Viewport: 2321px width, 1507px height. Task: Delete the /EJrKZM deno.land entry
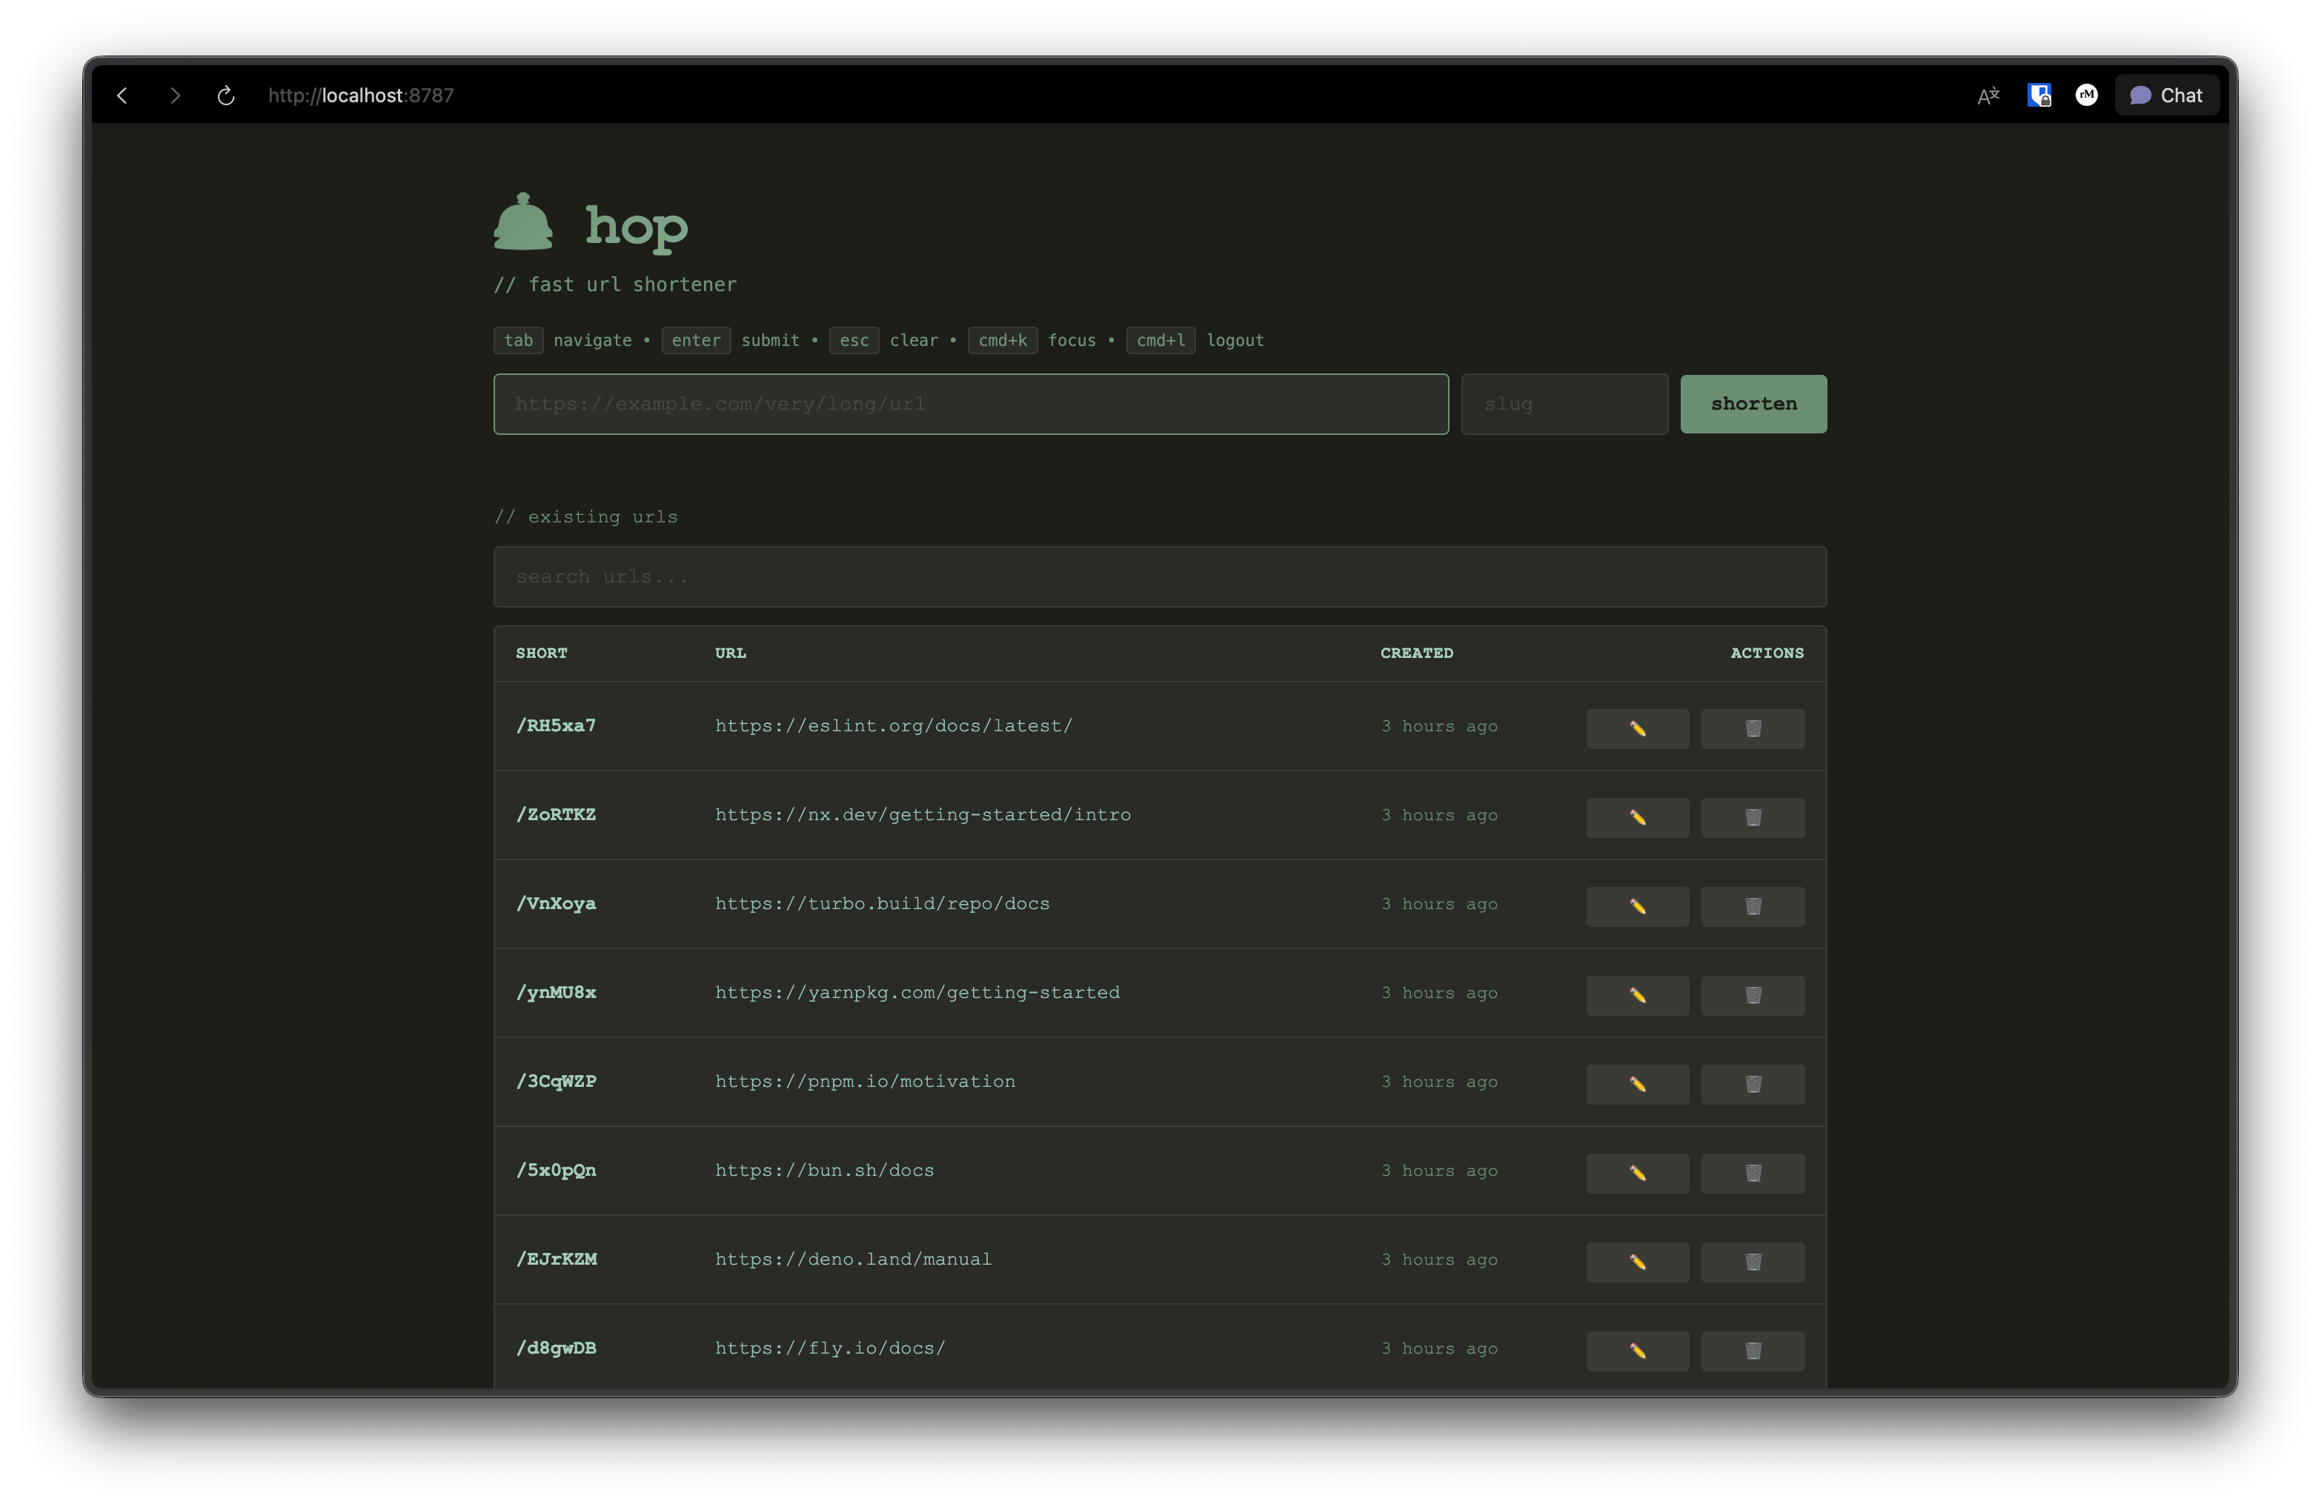tap(1751, 1261)
